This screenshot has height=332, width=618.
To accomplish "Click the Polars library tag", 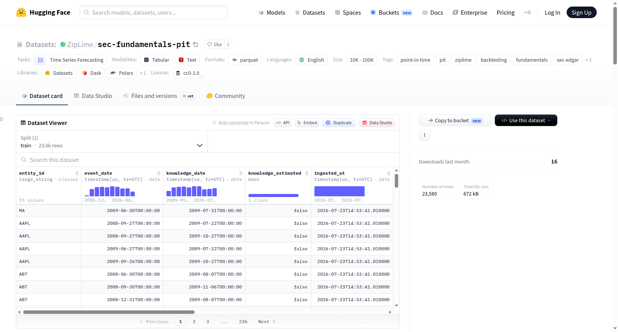I will [122, 73].
